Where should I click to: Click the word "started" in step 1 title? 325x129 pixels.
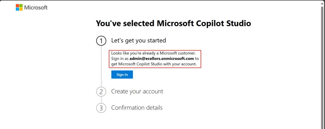(x=156, y=41)
